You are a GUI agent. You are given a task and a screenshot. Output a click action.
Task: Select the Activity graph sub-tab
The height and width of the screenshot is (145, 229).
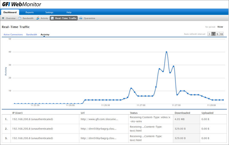45,34
